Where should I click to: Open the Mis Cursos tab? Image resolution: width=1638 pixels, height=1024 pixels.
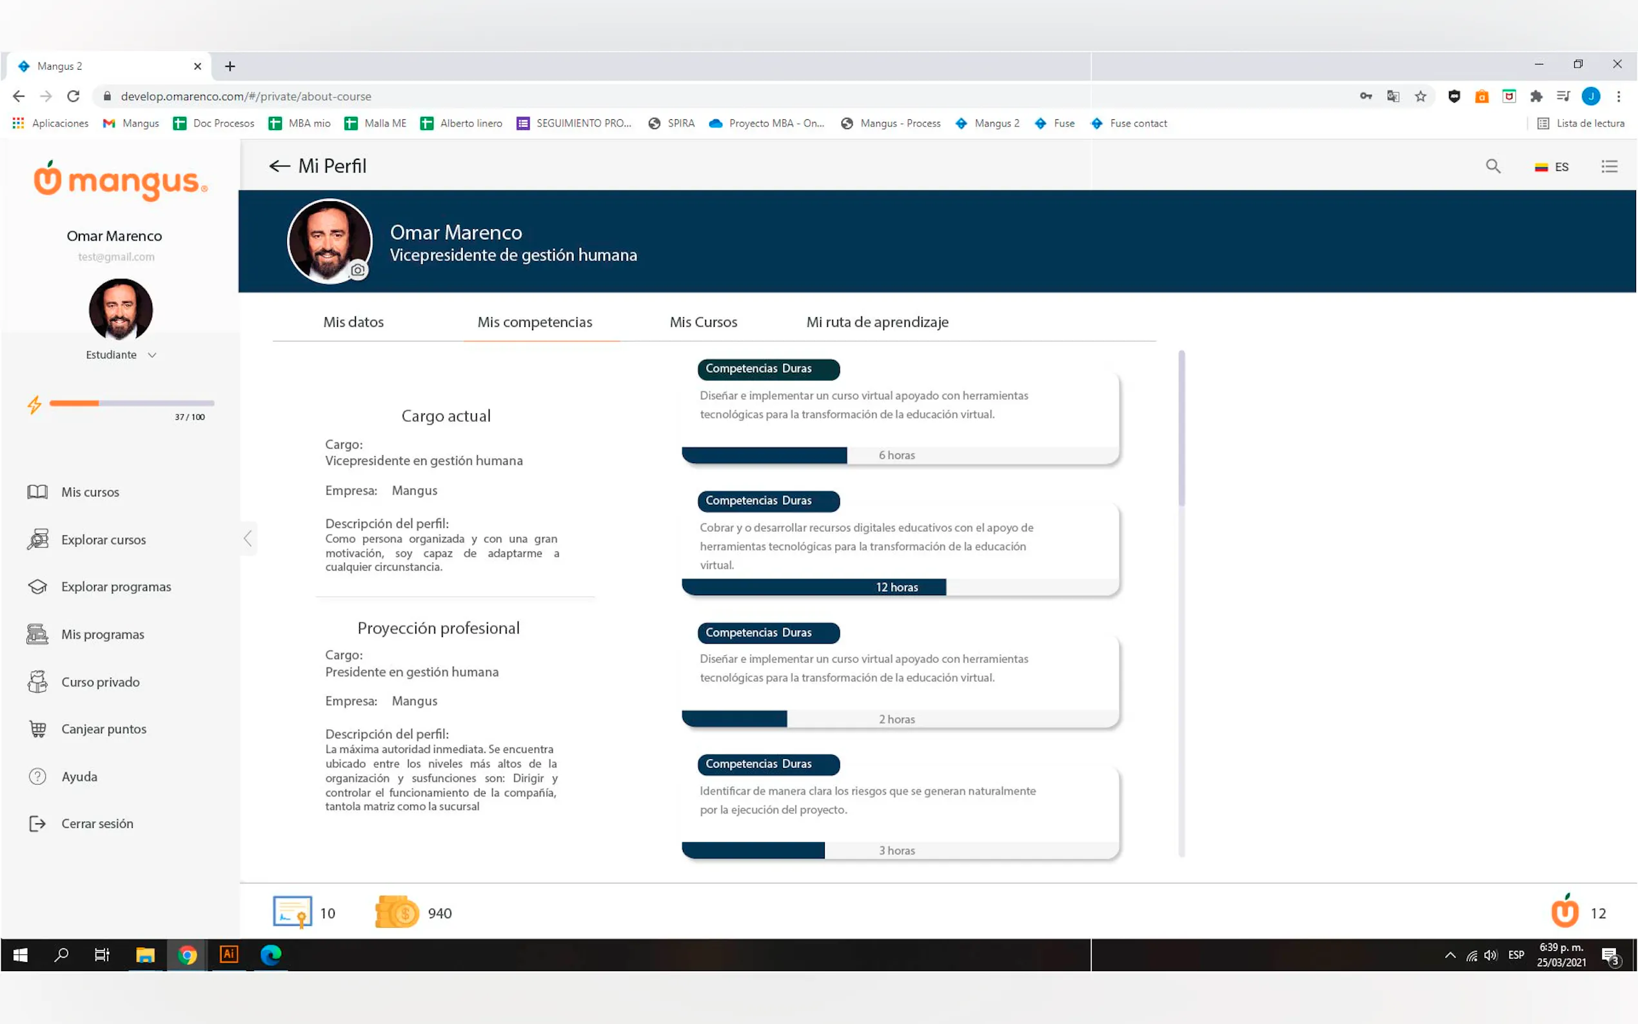point(703,322)
